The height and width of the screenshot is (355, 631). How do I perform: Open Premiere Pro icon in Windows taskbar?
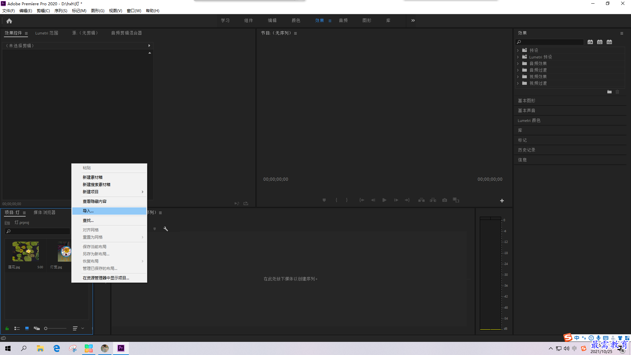tap(121, 348)
